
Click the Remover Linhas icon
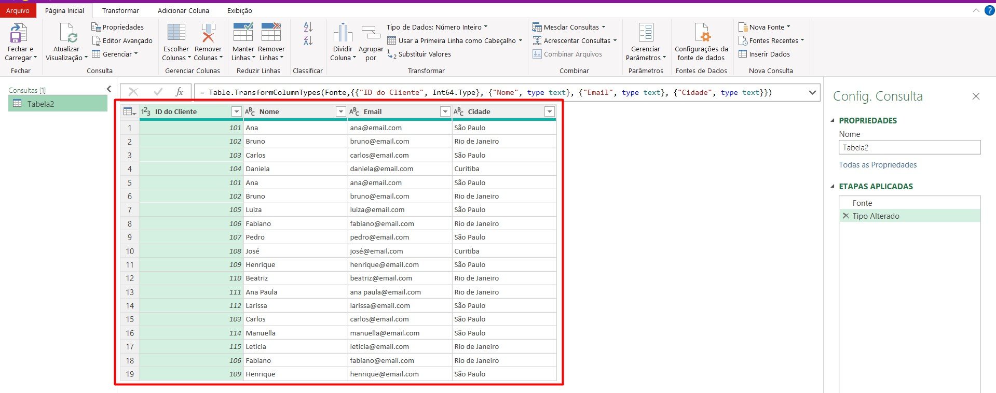[271, 32]
